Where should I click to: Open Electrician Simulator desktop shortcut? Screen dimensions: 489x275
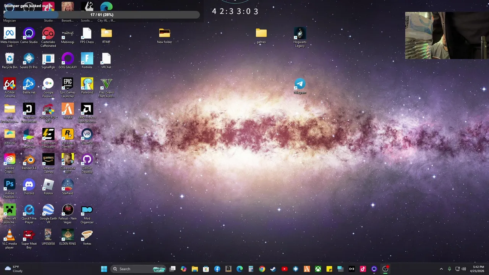[48, 138]
